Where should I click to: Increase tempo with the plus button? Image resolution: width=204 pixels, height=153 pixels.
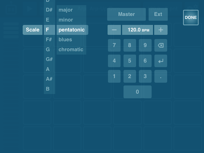[161, 30]
